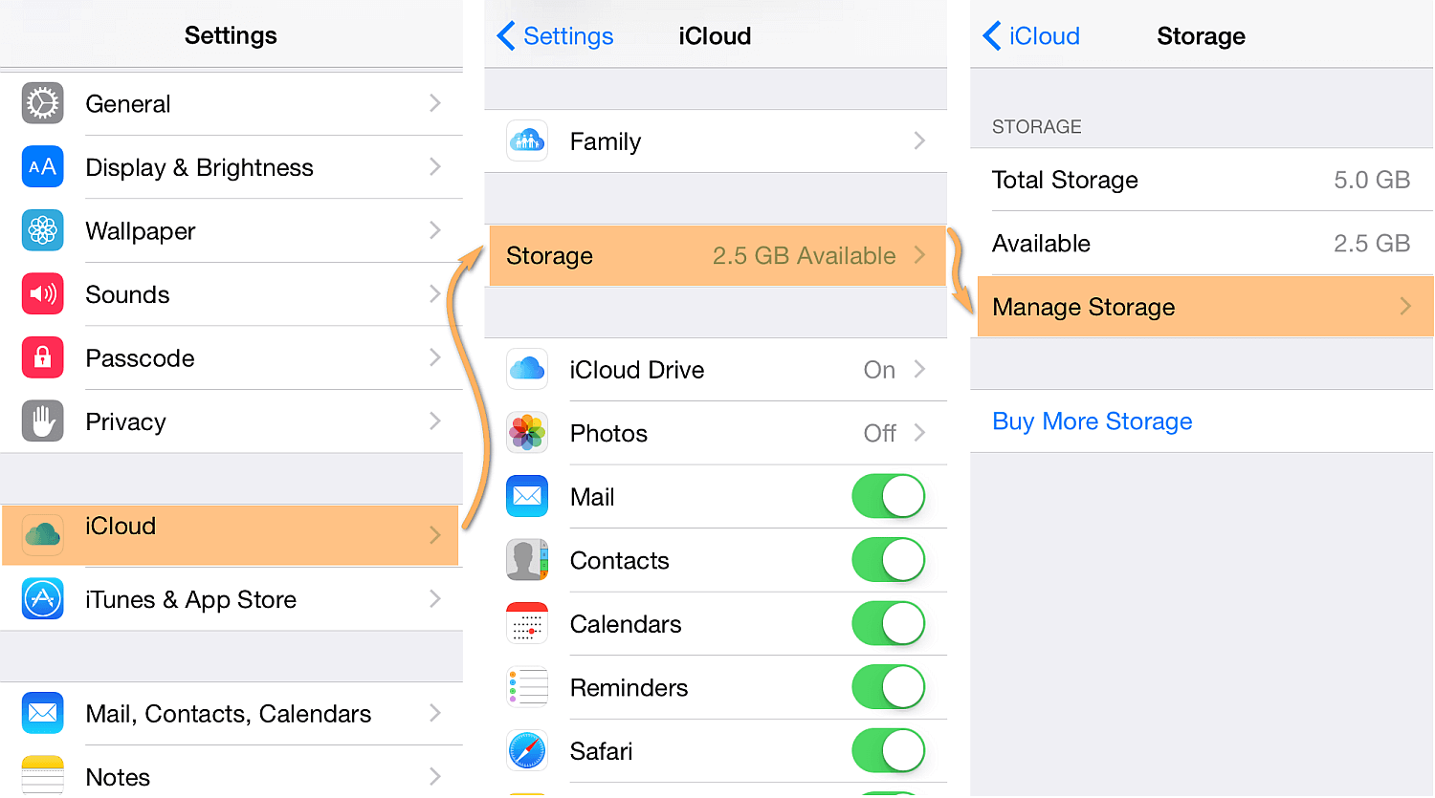Select the Safari compass icon
1435x798 pixels.
[x=527, y=750]
